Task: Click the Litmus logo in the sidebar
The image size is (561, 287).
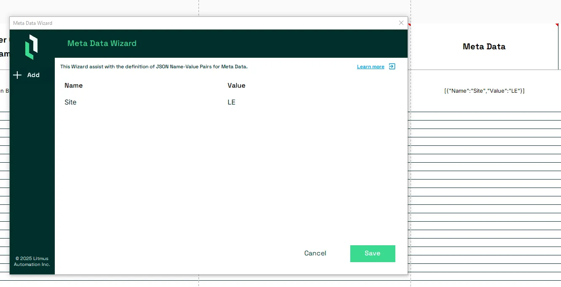Action: click(x=32, y=47)
